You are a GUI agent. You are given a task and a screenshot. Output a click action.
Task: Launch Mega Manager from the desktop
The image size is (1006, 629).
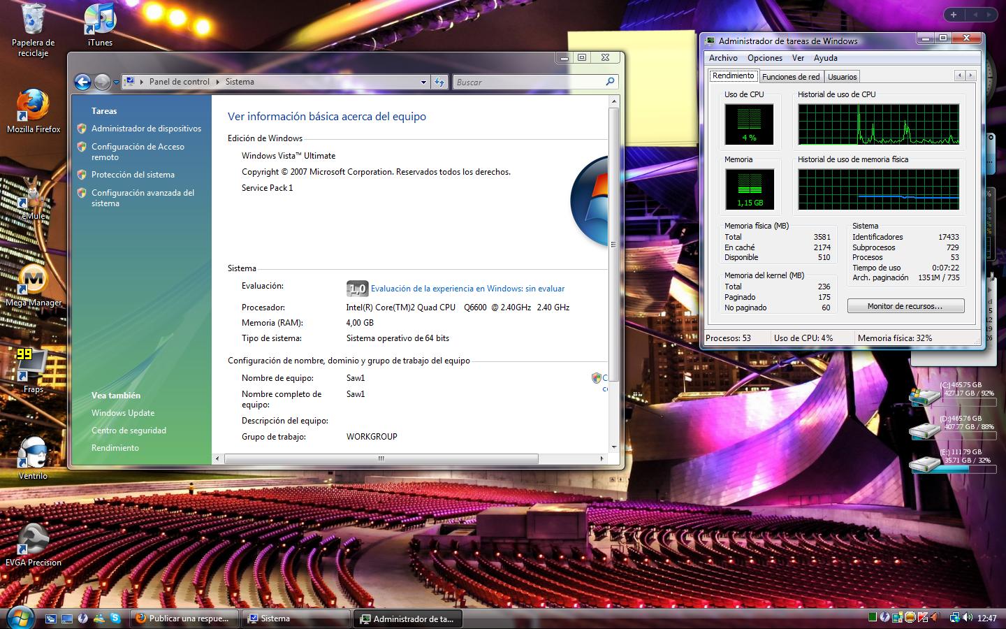pos(34,285)
